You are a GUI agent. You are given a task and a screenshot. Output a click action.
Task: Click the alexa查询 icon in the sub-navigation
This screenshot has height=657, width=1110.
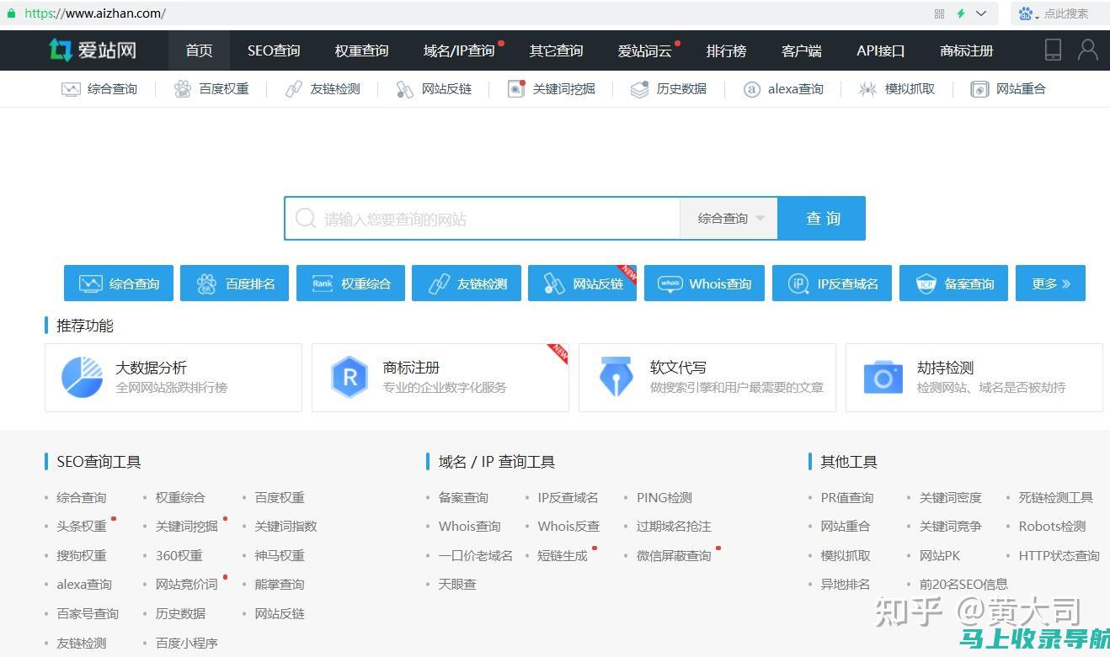(752, 89)
